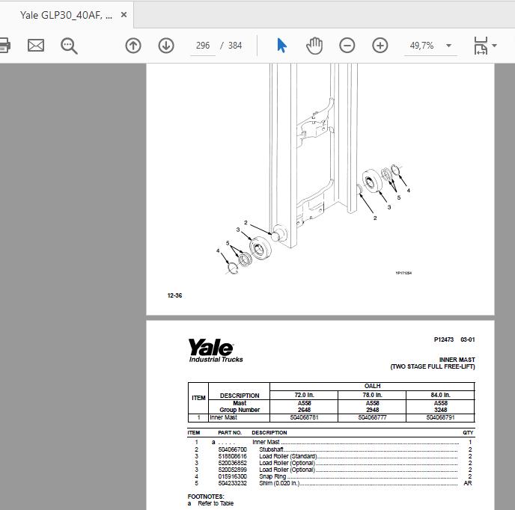Click the 72.0 In. column header
Image resolution: width=515 pixels, height=510 pixels.
click(x=304, y=395)
